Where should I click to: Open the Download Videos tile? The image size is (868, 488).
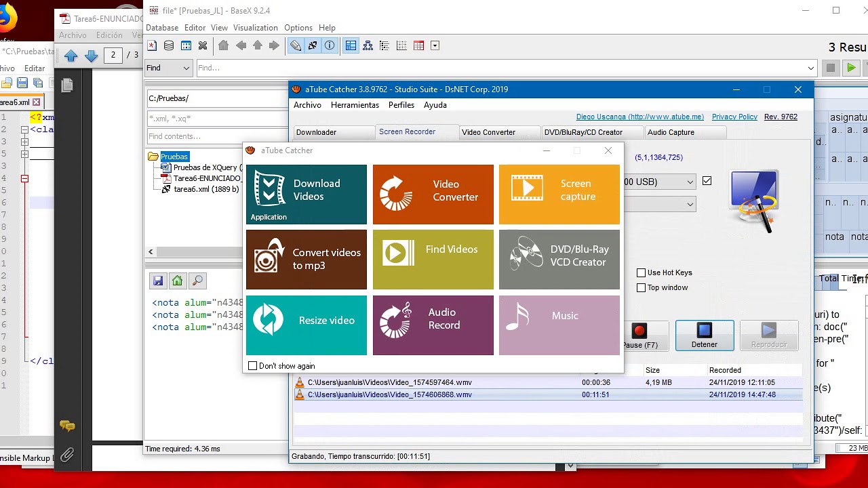306,195
